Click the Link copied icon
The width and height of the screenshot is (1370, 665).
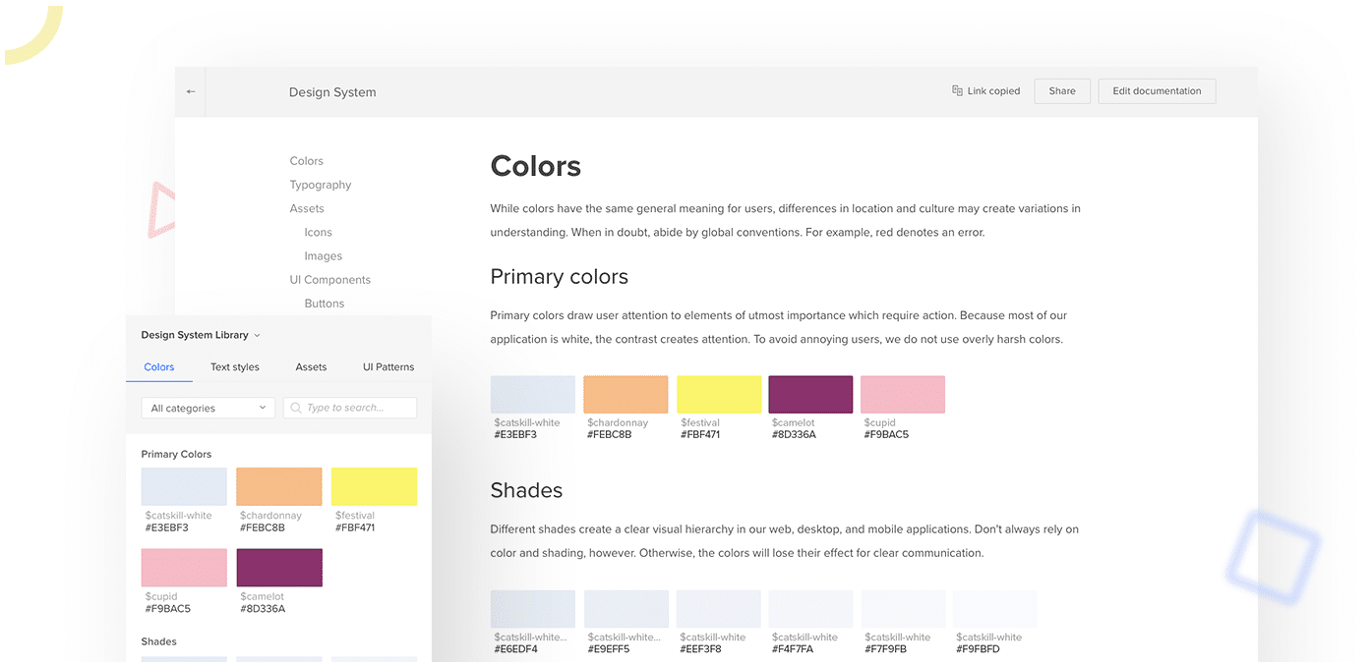point(957,90)
